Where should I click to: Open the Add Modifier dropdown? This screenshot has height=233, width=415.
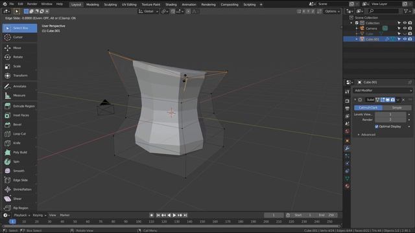coord(383,91)
